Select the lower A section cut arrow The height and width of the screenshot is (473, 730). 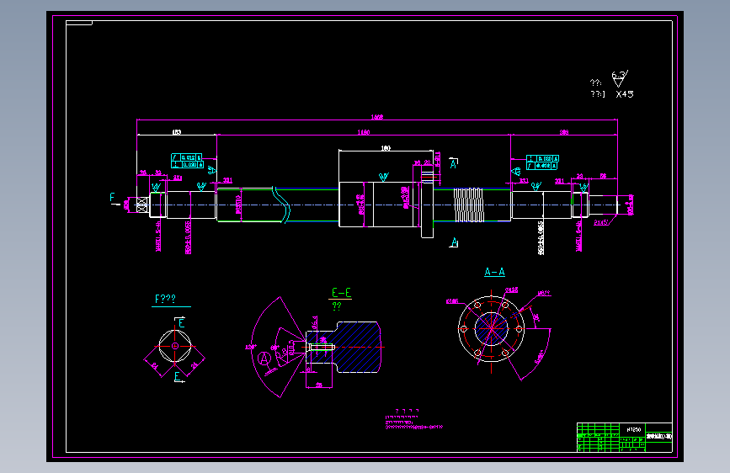tap(454, 242)
